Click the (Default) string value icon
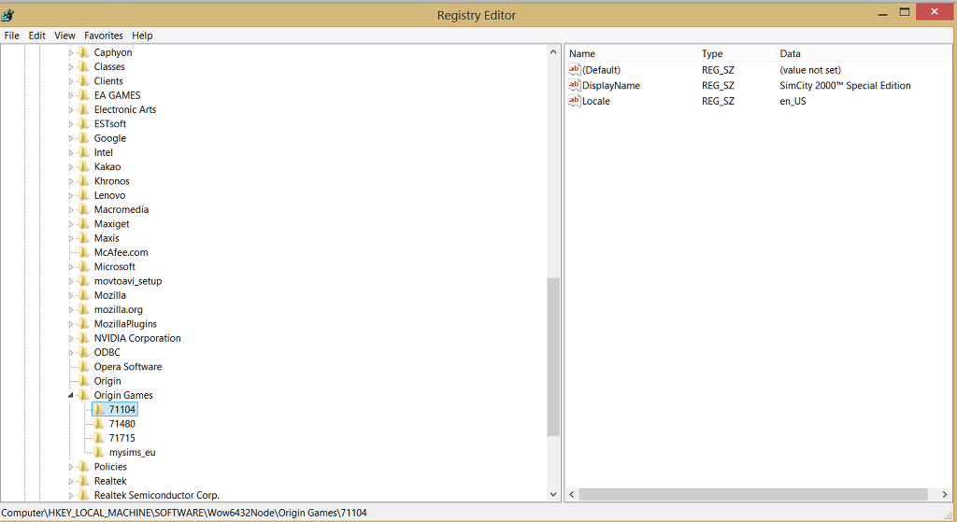 [575, 69]
